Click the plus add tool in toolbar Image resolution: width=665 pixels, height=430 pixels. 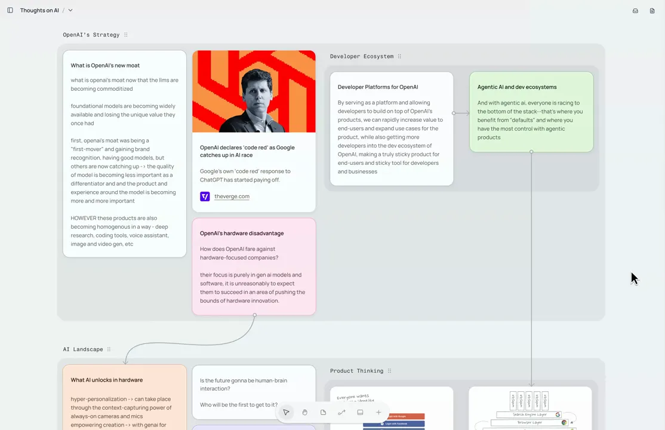(378, 412)
